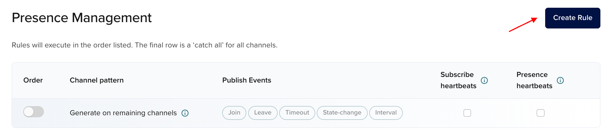Screen dimensions: 612x137
Task: Open info icon next to Presence heartbeats
Action: point(560,80)
